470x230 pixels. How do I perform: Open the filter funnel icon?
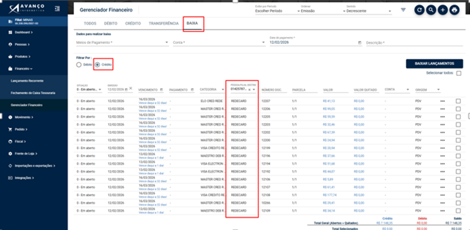tap(403, 10)
